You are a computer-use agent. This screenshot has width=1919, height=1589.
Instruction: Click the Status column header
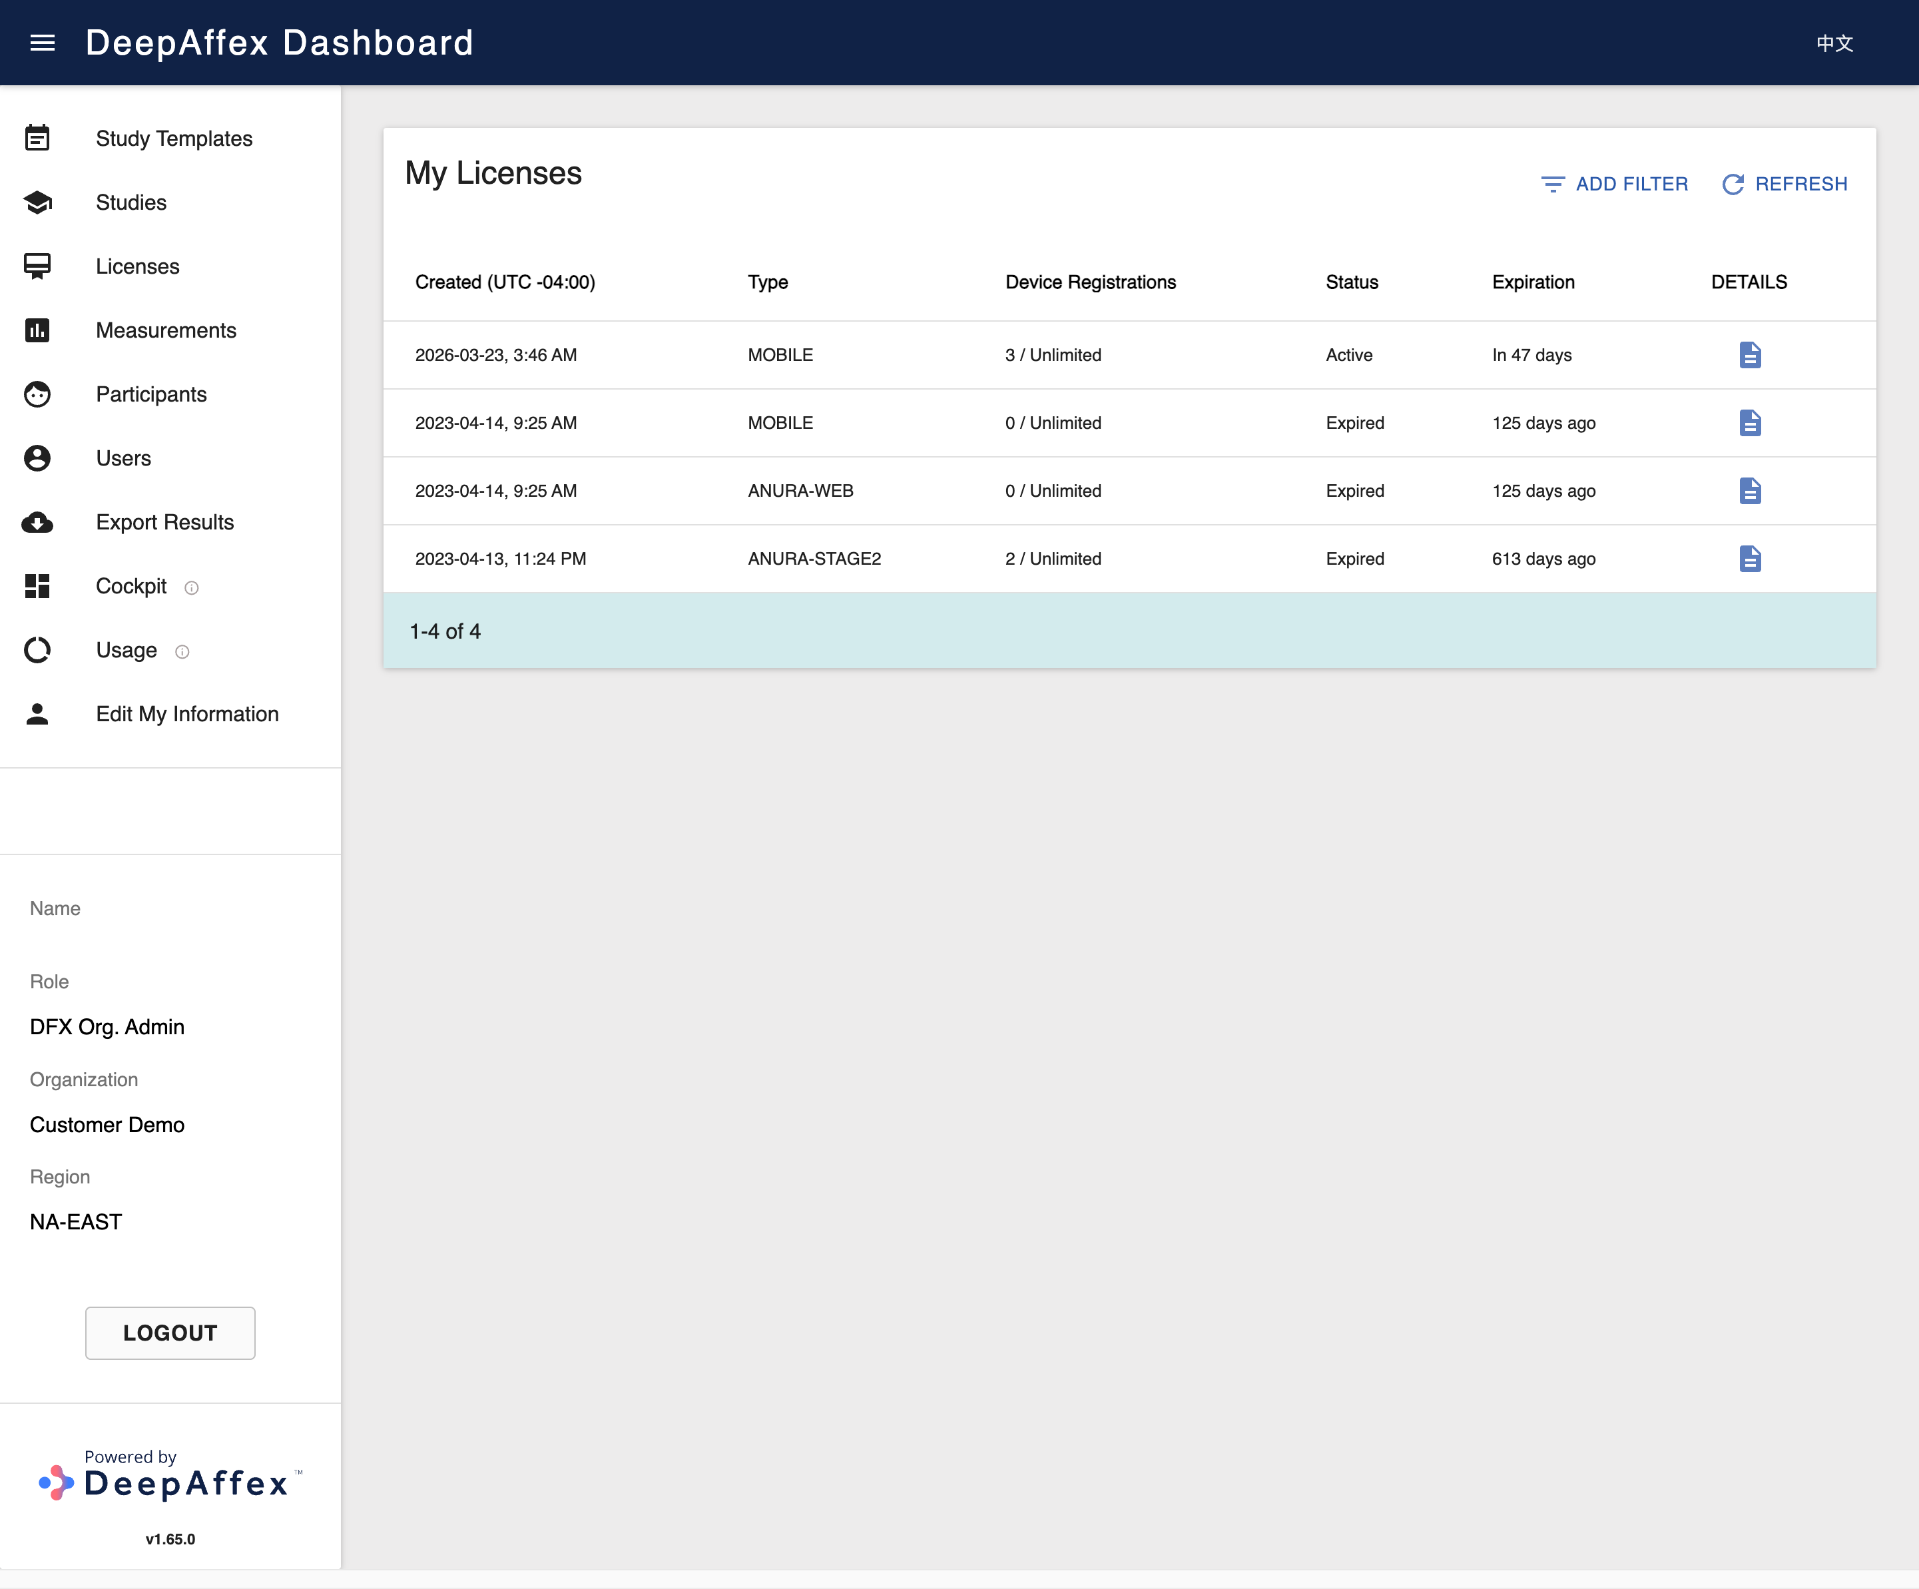(1352, 282)
